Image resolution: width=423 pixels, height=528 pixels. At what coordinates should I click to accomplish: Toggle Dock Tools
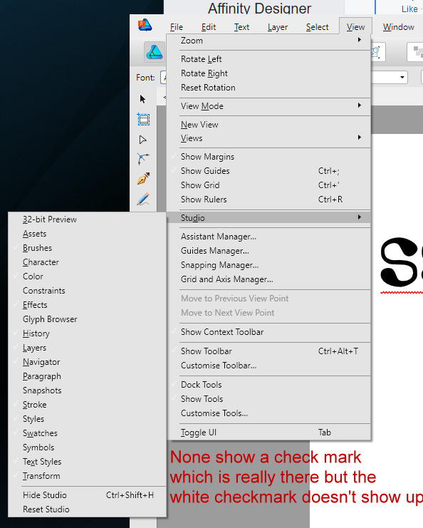coord(269,385)
